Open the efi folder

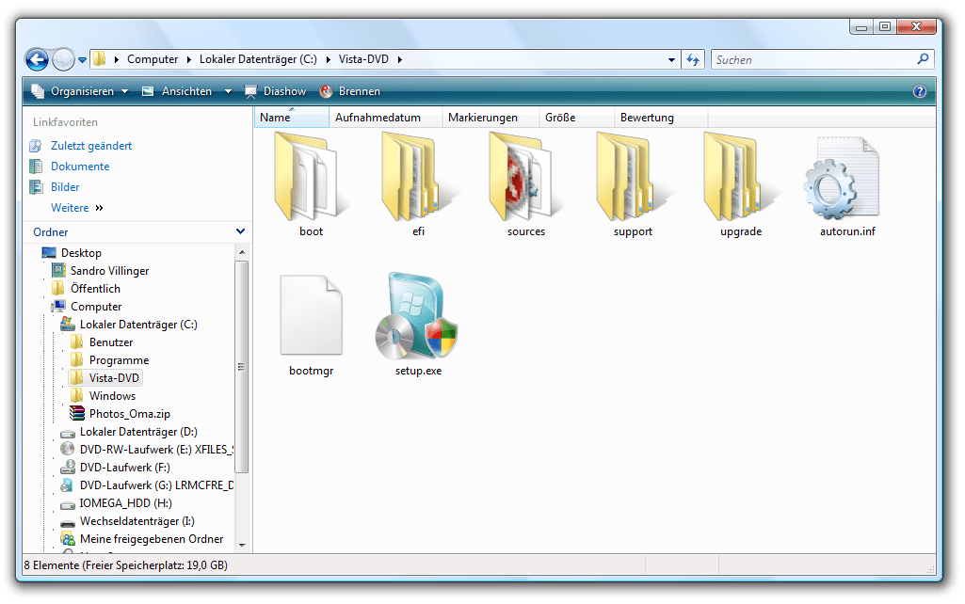[x=418, y=179]
